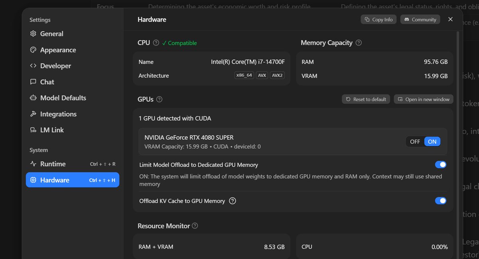
Task: Click the CPU usage value 0.00%
Action: click(x=439, y=247)
